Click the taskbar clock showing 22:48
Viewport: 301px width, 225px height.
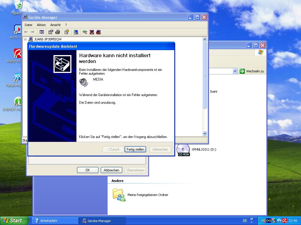293,221
